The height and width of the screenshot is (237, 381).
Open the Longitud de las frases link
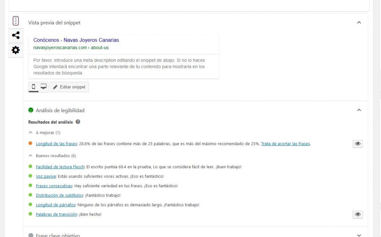(x=56, y=144)
